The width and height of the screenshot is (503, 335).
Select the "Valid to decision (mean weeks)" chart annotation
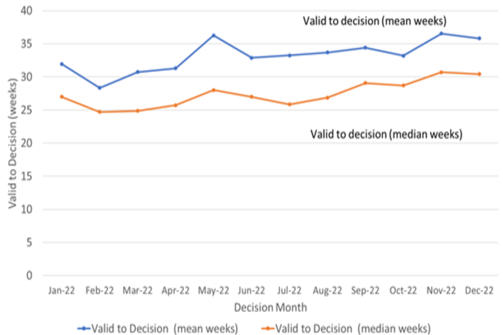(374, 21)
